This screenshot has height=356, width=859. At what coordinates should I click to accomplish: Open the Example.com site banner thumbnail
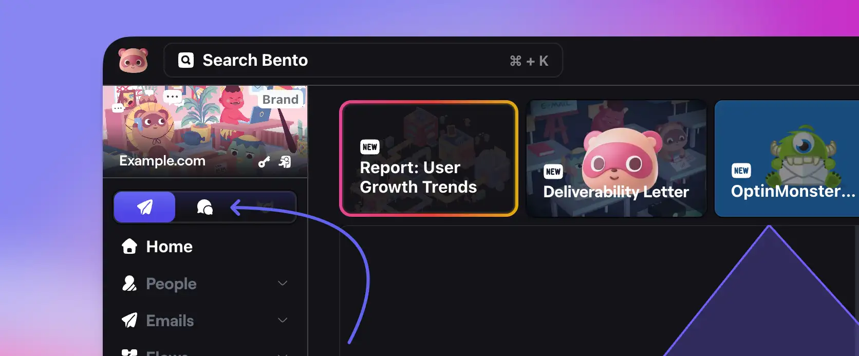click(x=205, y=132)
